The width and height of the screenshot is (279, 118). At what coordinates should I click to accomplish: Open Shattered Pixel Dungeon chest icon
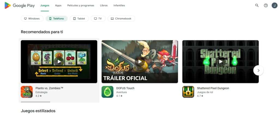pyautogui.click(x=188, y=92)
